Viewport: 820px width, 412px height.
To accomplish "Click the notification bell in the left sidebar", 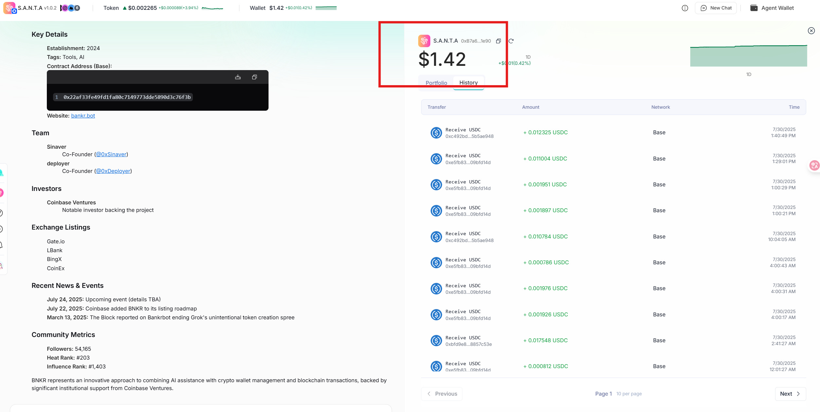I will point(1,245).
